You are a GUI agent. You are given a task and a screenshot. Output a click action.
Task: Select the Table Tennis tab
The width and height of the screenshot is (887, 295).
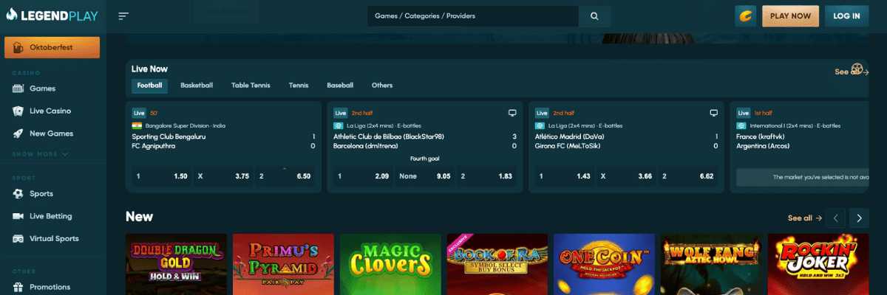[251, 86]
